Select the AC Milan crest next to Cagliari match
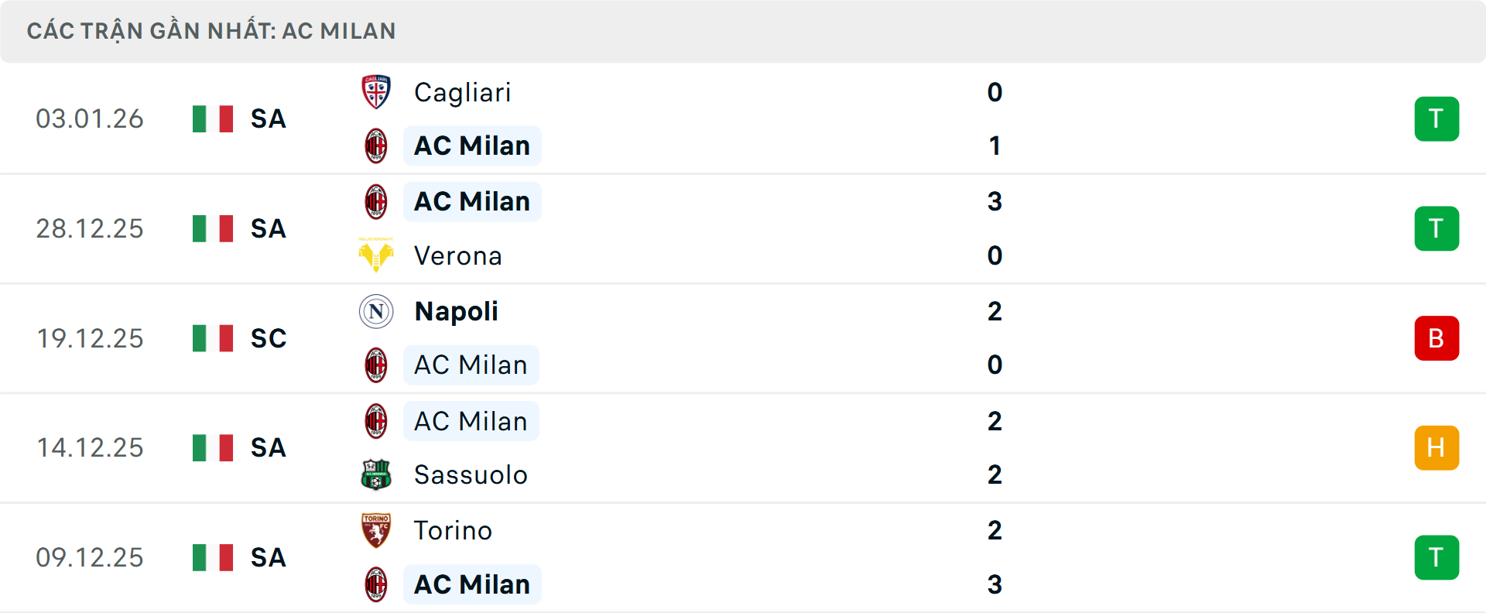Image resolution: width=1486 pixels, height=613 pixels. pos(376,146)
